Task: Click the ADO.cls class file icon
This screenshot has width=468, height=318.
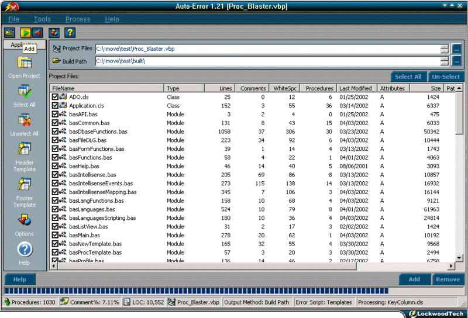Action: coord(63,96)
